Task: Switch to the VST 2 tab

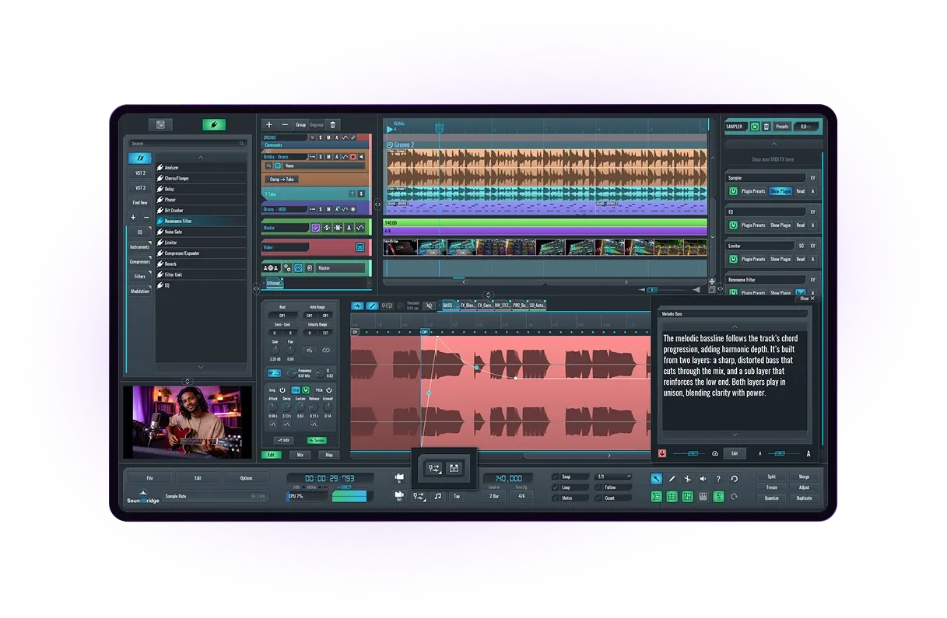Action: [x=140, y=173]
